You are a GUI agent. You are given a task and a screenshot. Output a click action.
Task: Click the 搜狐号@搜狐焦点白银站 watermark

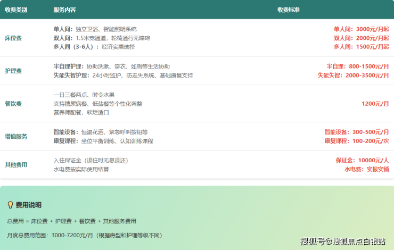coord(343,241)
